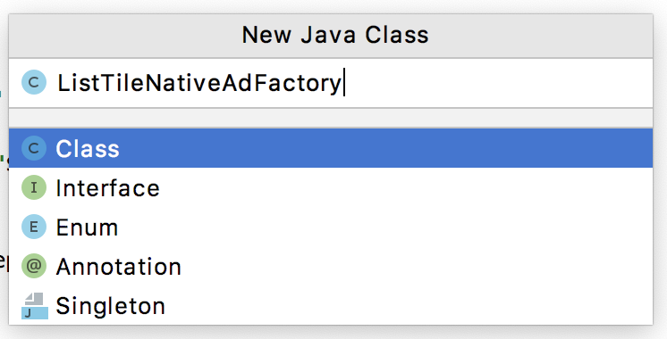Select Annotation as the class kind
Viewport: 667px width, 339px height.
coord(331,267)
